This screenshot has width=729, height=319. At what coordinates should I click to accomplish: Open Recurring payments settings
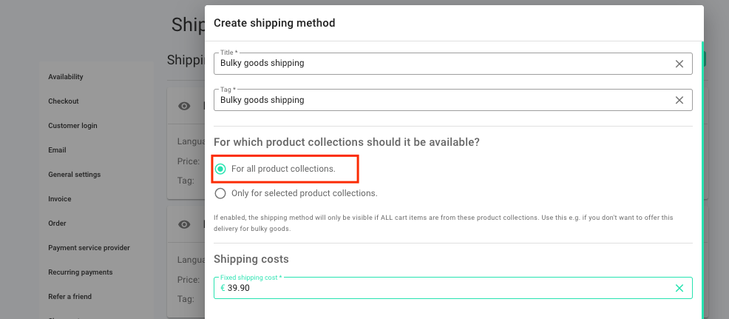pyautogui.click(x=81, y=272)
